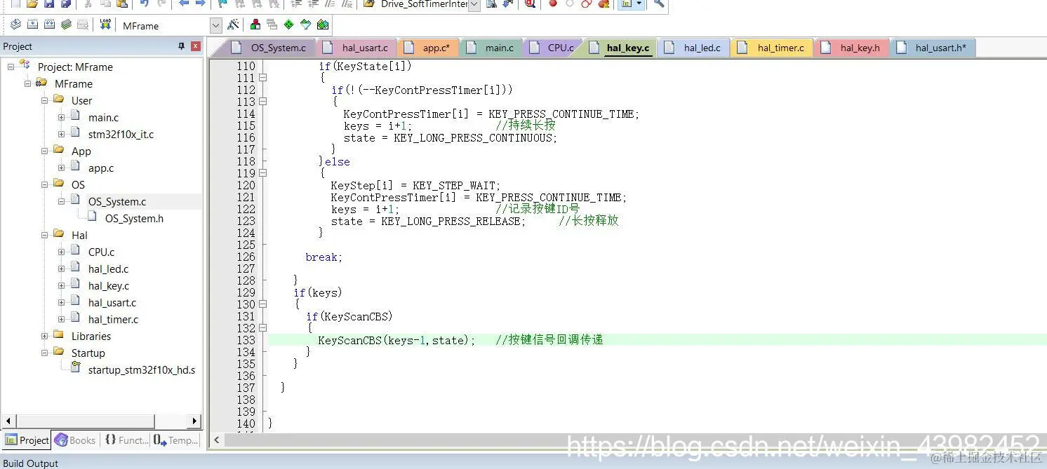Insert a bookmark with the flag icon
This screenshot has width=1047, height=469.
pyautogui.click(x=222, y=4)
